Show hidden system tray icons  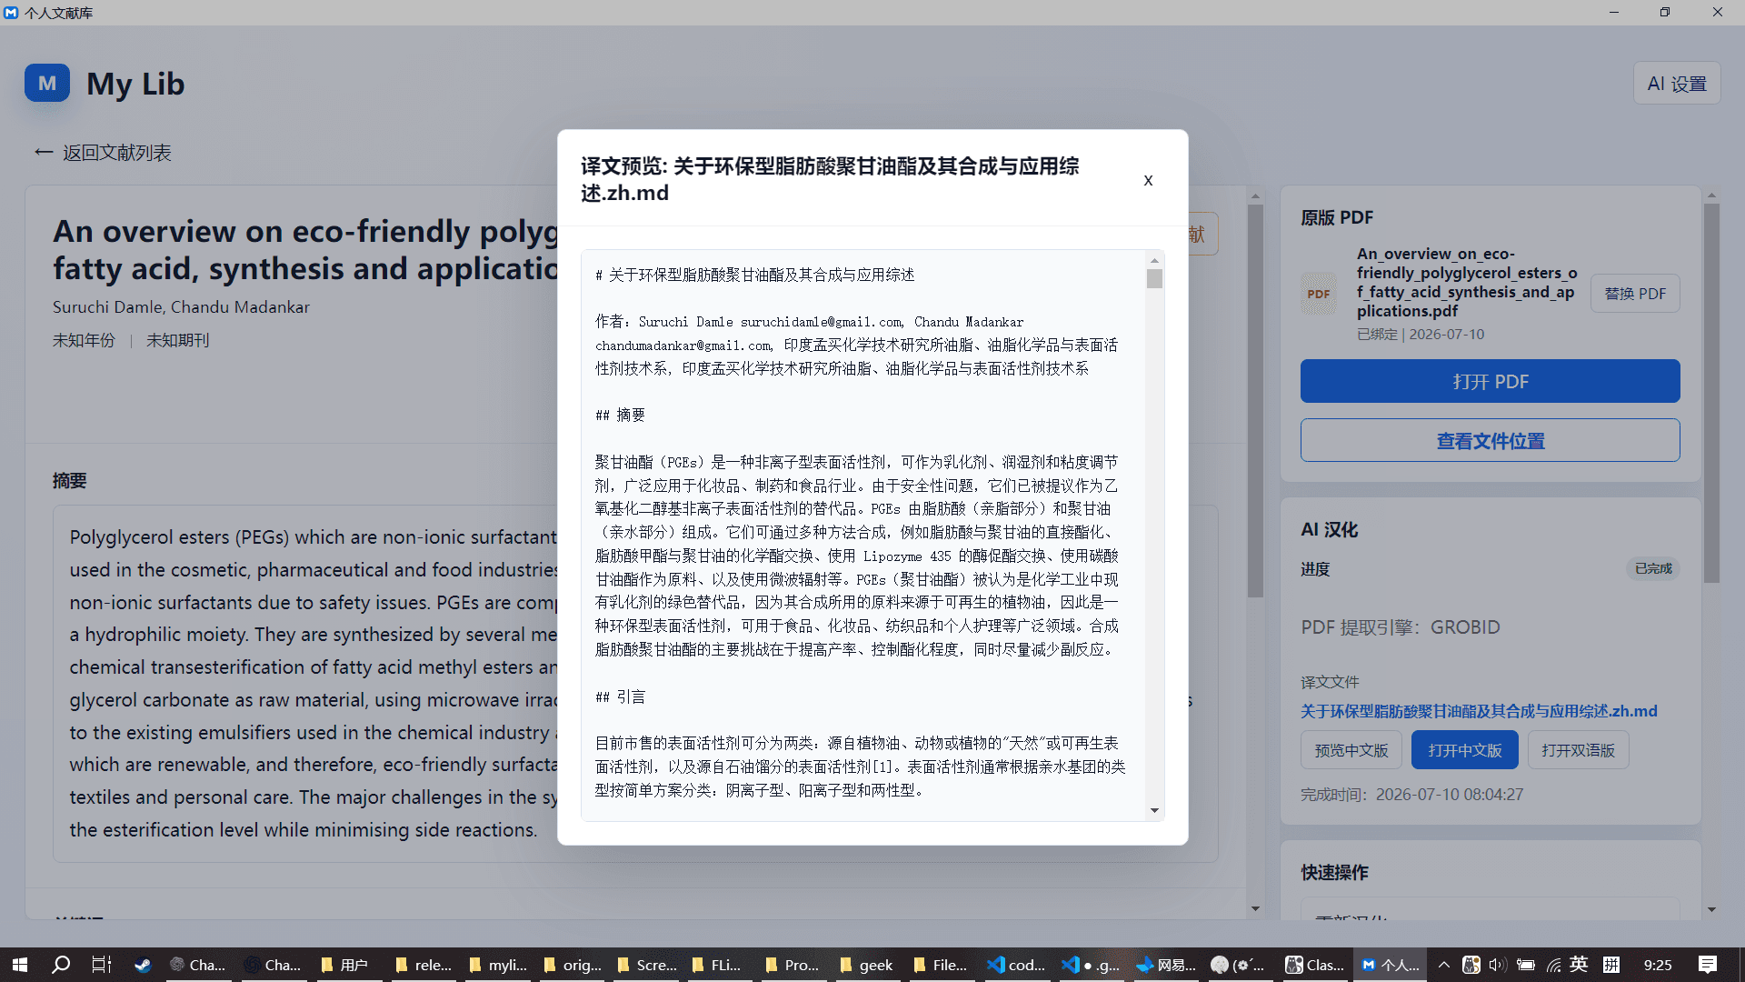pyautogui.click(x=1443, y=965)
